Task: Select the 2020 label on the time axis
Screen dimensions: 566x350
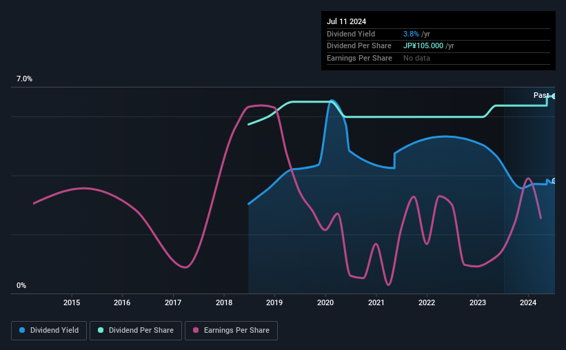Action: pos(325,302)
